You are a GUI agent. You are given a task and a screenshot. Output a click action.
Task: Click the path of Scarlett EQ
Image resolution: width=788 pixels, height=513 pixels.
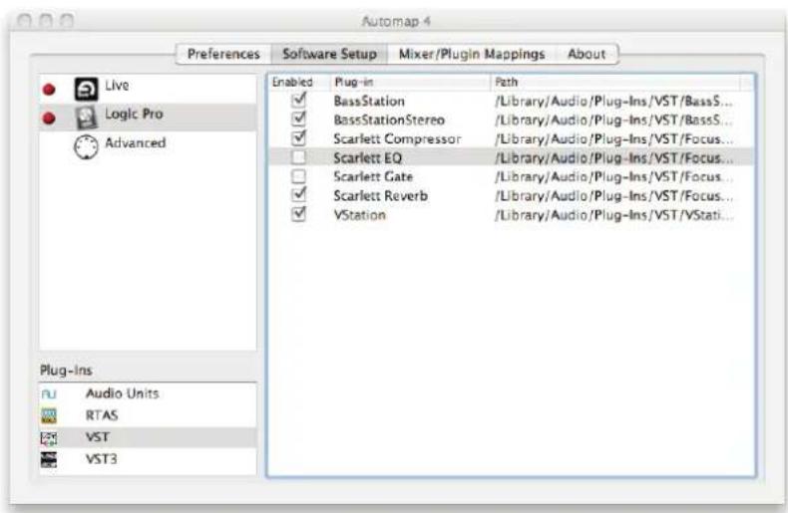[613, 158]
